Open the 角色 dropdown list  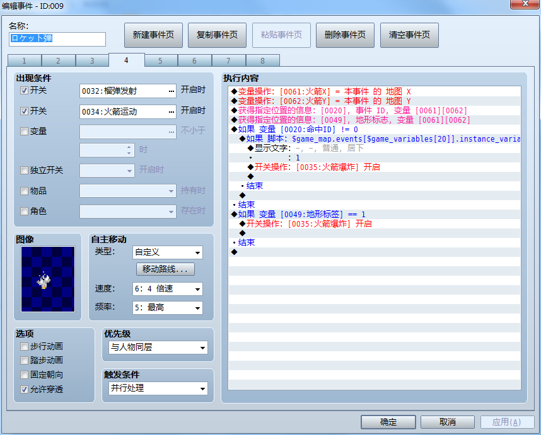(x=128, y=211)
